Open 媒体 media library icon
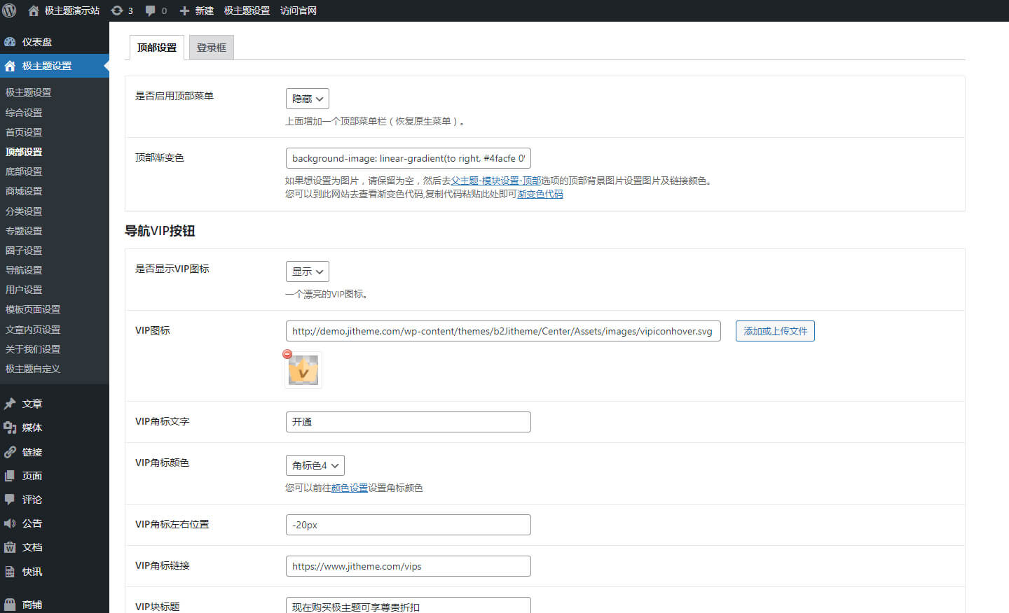This screenshot has height=613, width=1009. [10, 428]
